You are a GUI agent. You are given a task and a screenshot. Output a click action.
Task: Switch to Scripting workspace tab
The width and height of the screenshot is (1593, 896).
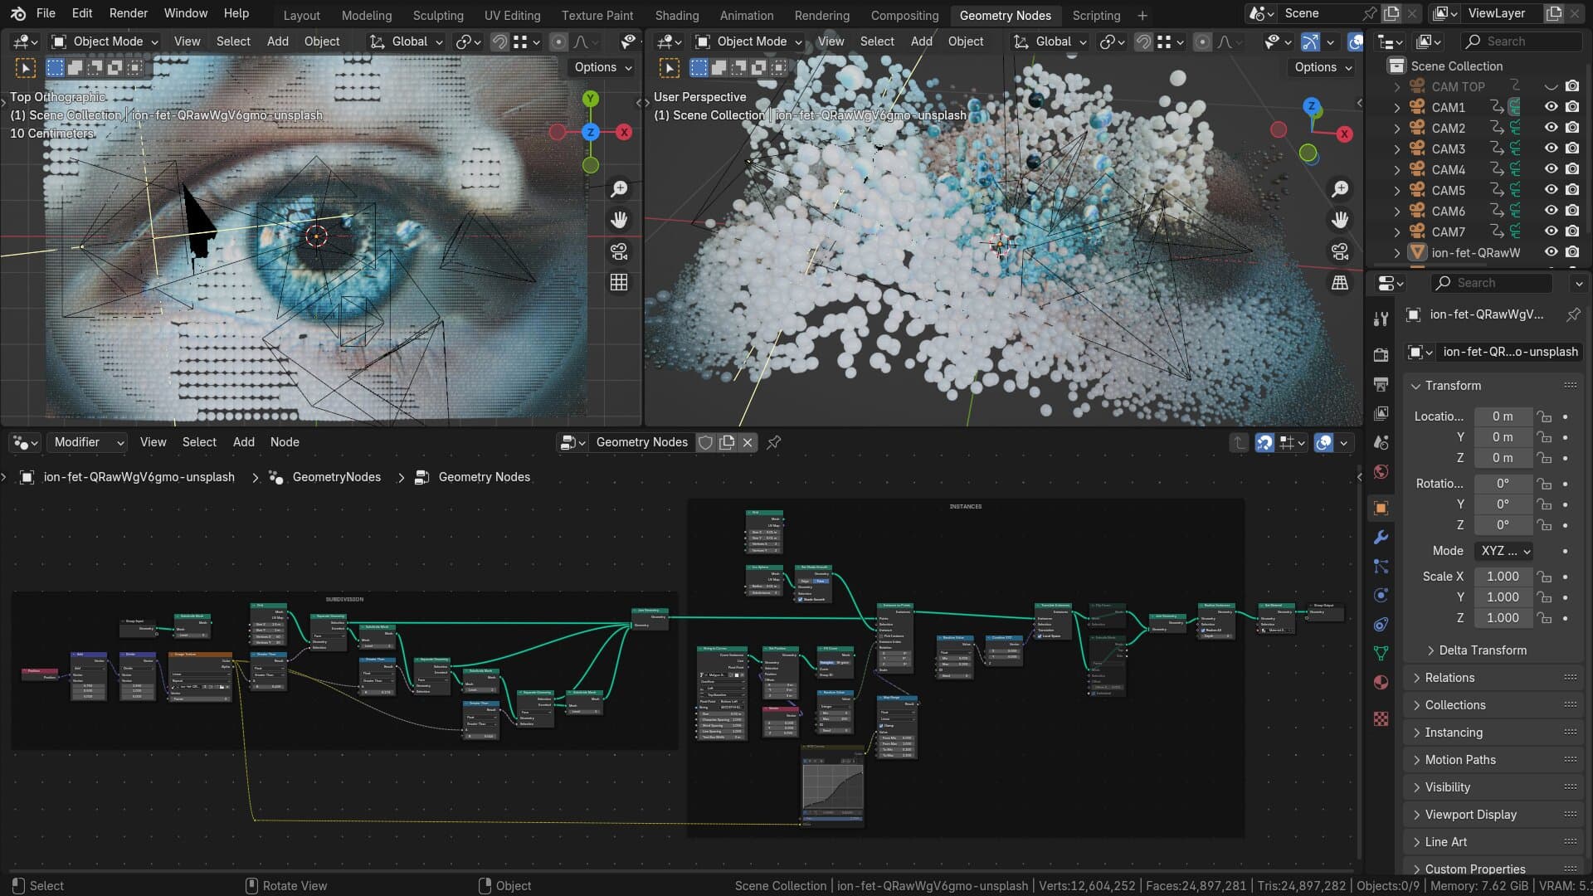1096,15
